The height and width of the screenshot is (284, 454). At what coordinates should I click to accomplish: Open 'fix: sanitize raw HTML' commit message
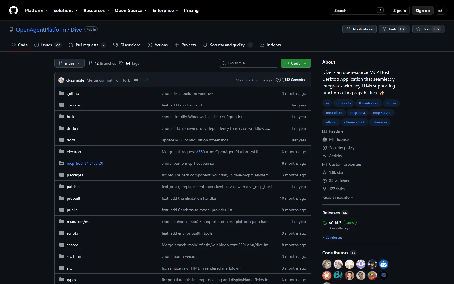(201, 268)
